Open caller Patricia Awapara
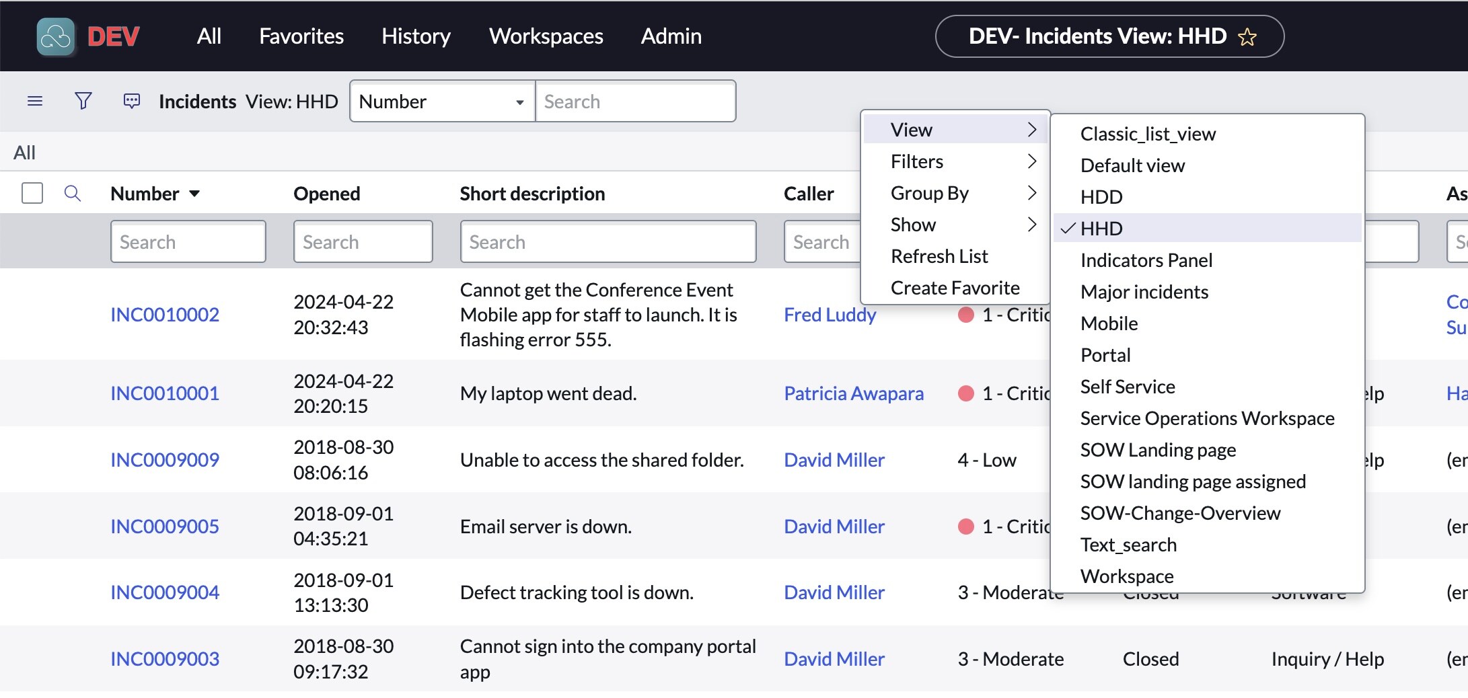 tap(854, 393)
